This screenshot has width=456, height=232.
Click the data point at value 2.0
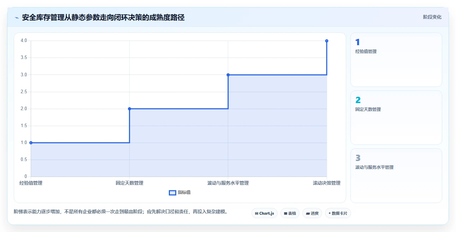point(129,109)
